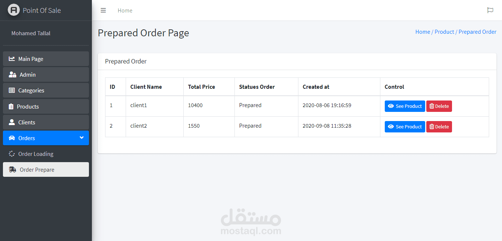502x241 pixels.
Task: Click the Products clipboard icon
Action: pyautogui.click(x=11, y=106)
